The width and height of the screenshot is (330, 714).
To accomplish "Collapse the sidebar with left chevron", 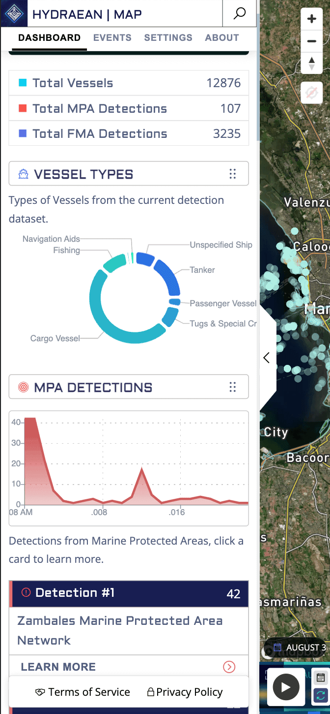I will pyautogui.click(x=267, y=358).
